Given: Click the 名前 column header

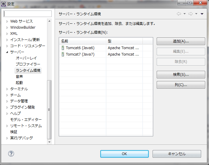Looking at the screenshot, I should pos(83,41).
